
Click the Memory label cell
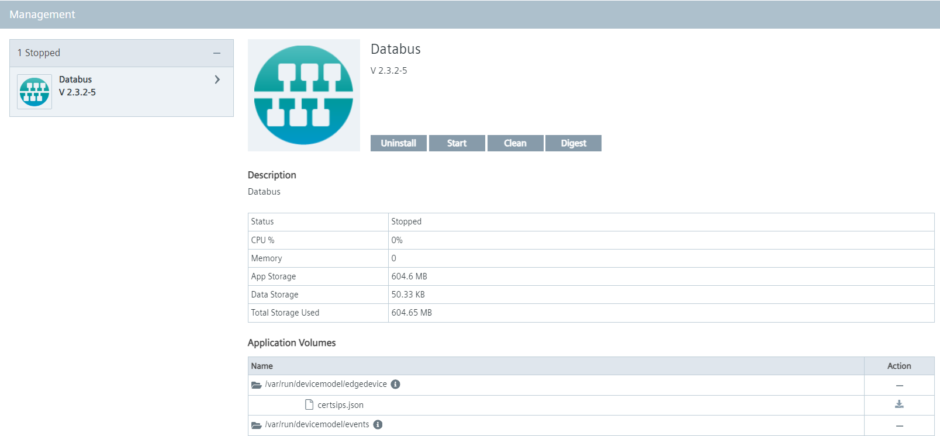click(x=318, y=258)
